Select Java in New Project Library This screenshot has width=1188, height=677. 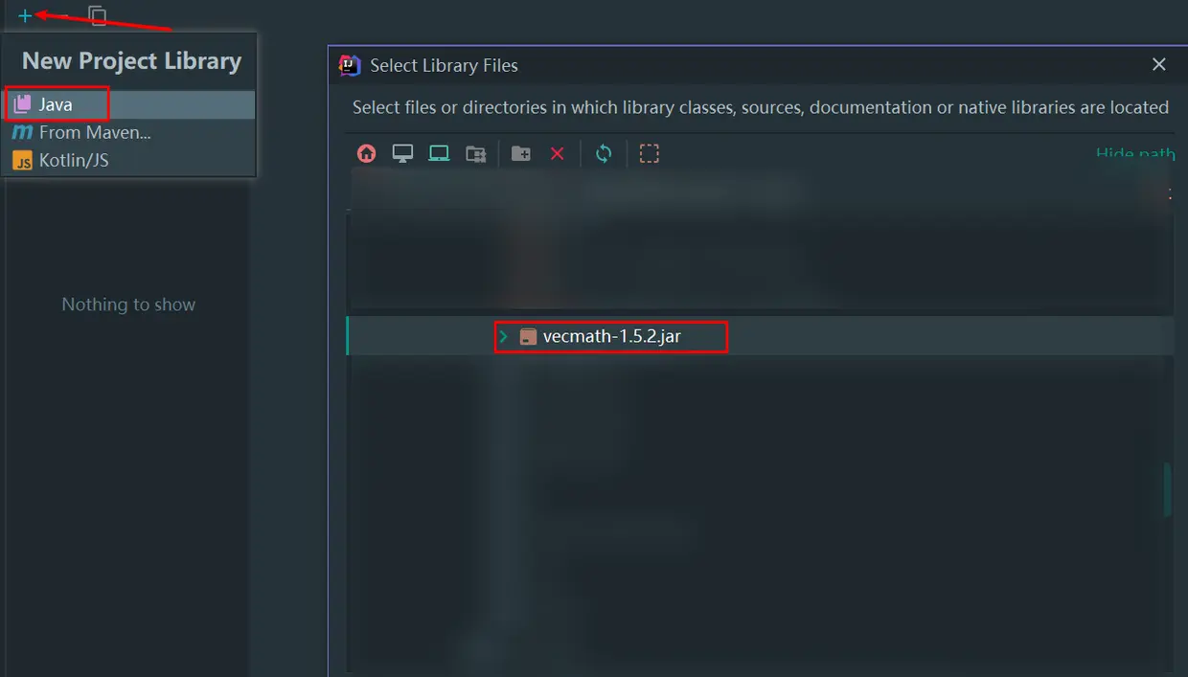(x=128, y=104)
